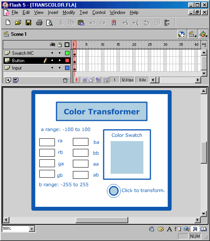Toggle visibility dot of Swatch MC layer

(x=52, y=53)
